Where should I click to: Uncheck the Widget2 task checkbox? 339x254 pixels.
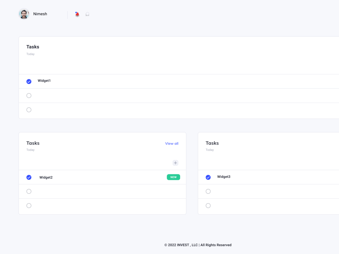[29, 177]
